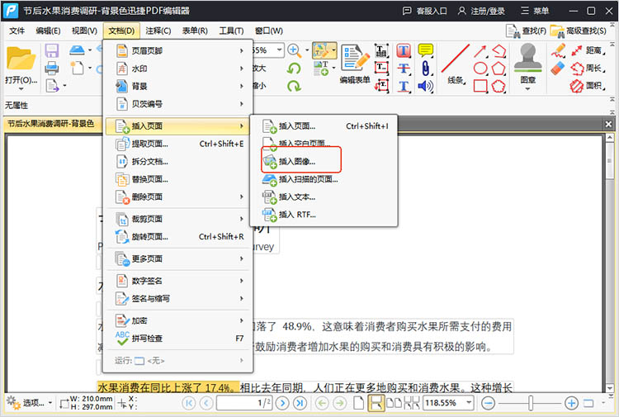Viewport: 619px width, 417px height.
Task: Go to first page button
Action: (189, 403)
